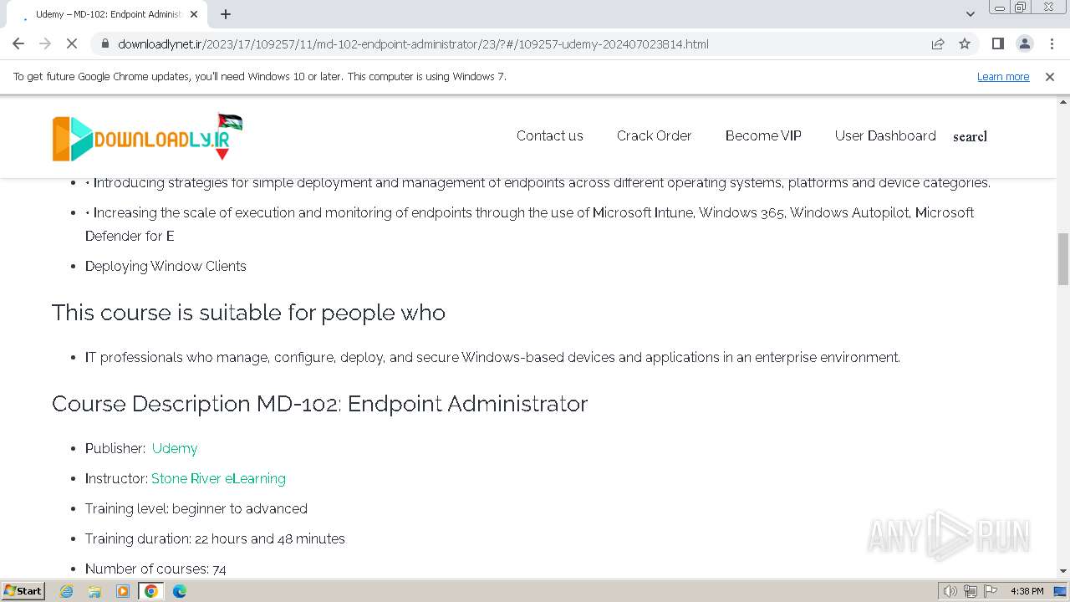Open the Learn more link
This screenshot has height=602, width=1070.
[1003, 76]
